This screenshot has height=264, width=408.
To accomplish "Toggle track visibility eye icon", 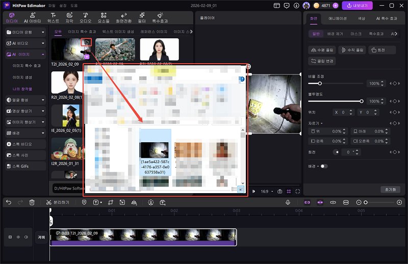I will click(x=19, y=237).
